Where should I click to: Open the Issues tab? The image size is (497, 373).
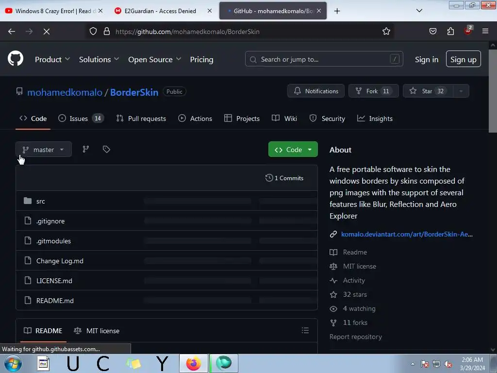81,119
